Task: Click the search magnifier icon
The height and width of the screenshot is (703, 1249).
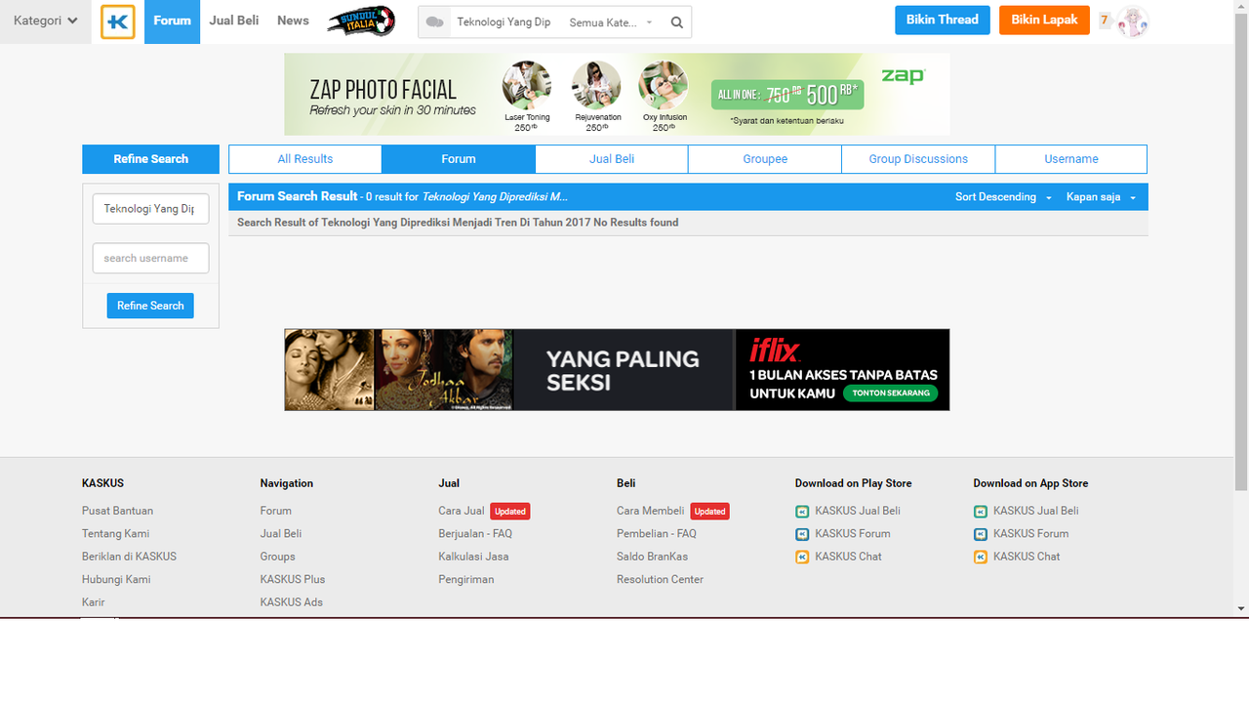Action: tap(677, 22)
